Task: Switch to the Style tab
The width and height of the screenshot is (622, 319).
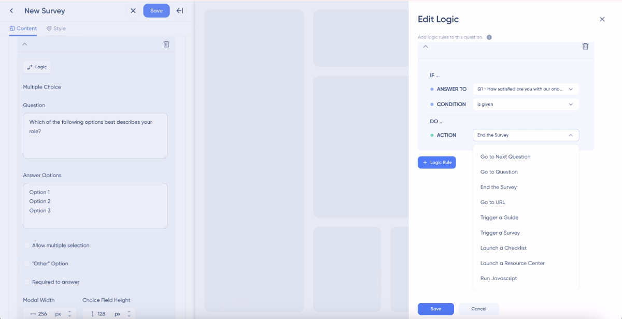Action: tap(56, 28)
